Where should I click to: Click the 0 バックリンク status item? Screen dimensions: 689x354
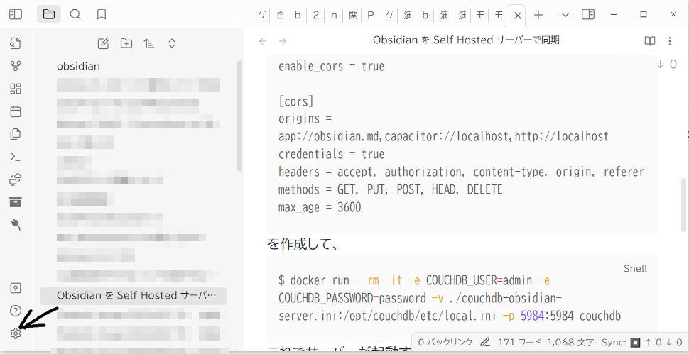pyautogui.click(x=444, y=342)
